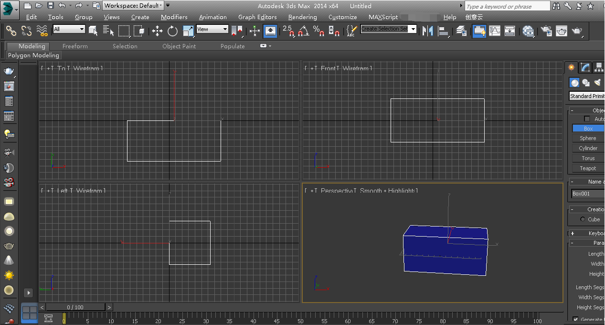
Task: Open the Modify command panel tab
Action: pyautogui.click(x=585, y=67)
